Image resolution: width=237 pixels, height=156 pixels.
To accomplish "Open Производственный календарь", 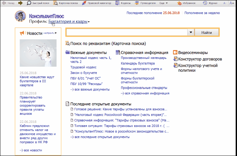I will click(144, 58).
